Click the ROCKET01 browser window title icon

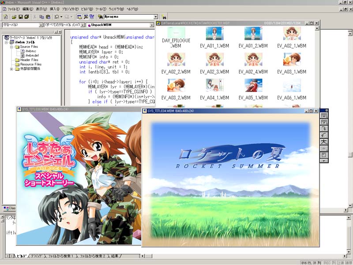158,23
